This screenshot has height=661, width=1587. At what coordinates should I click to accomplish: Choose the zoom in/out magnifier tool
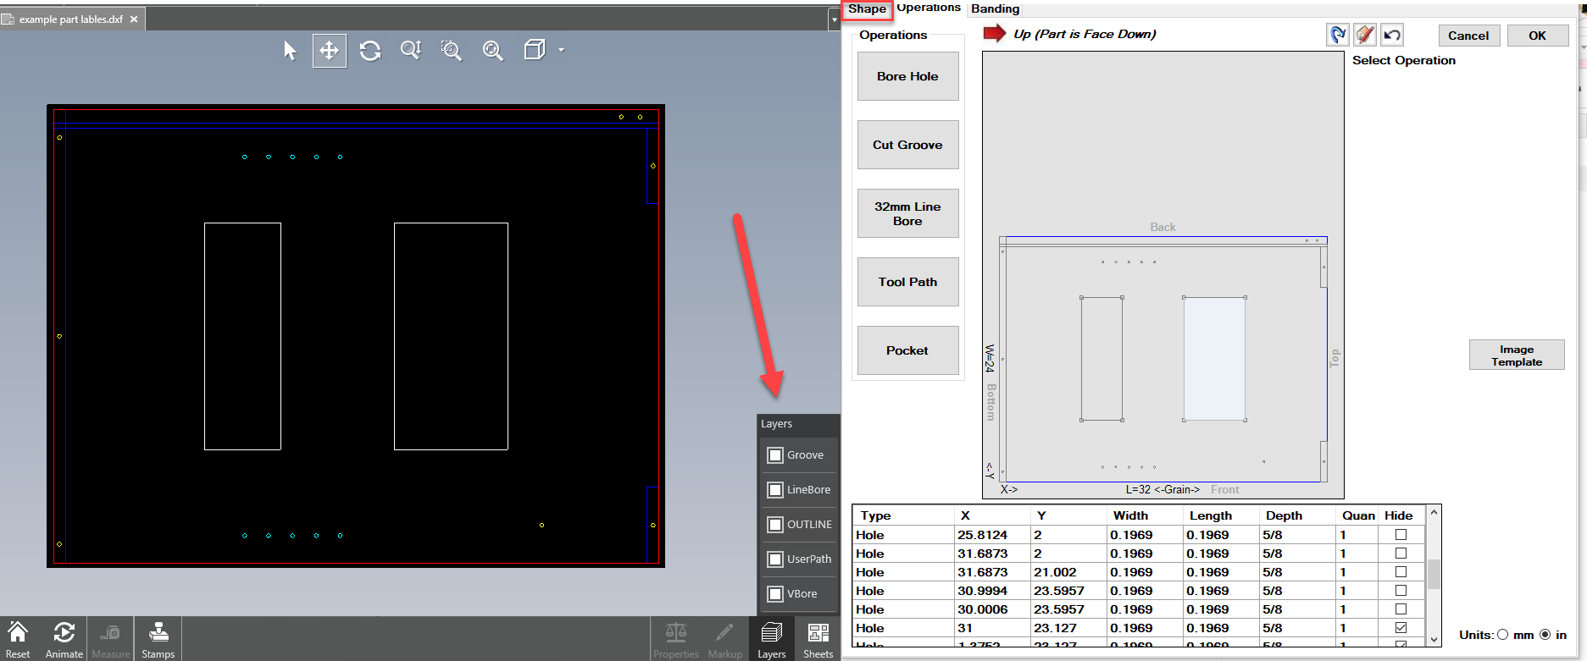tap(411, 51)
